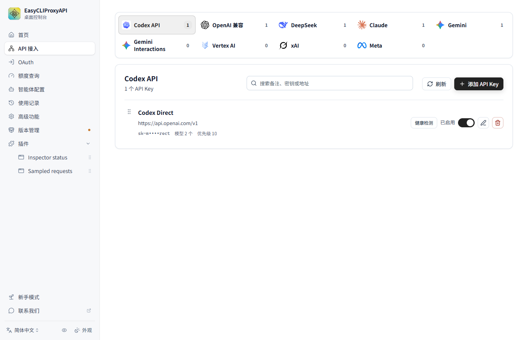Viewport: 528px width, 340px height.
Task: Switch appearance via 外观 button
Action: (x=83, y=330)
